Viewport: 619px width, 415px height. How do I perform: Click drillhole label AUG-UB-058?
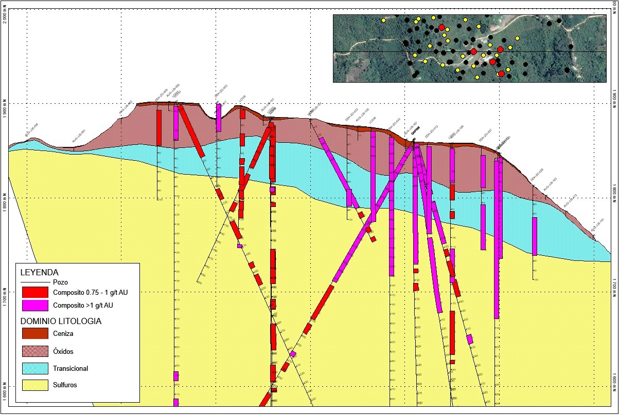point(32,130)
